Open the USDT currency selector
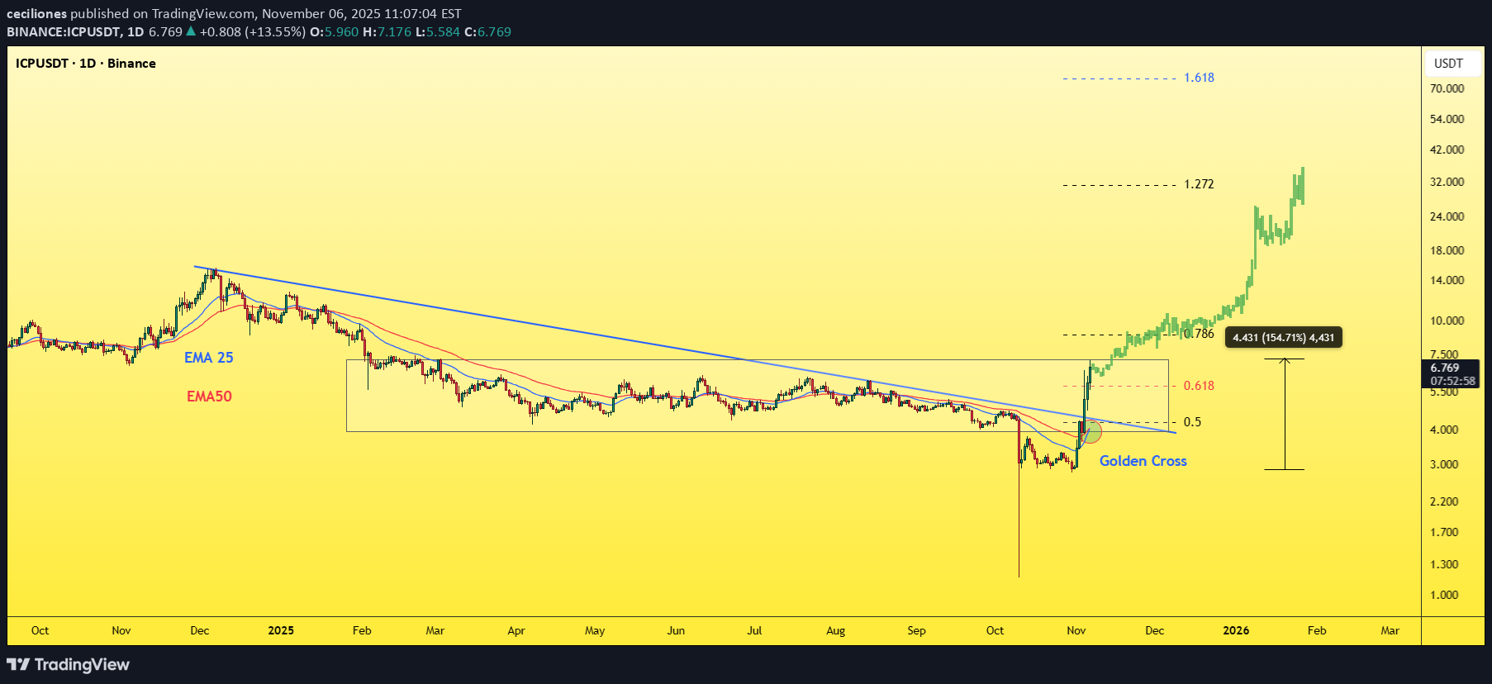The image size is (1492, 684). (1447, 64)
